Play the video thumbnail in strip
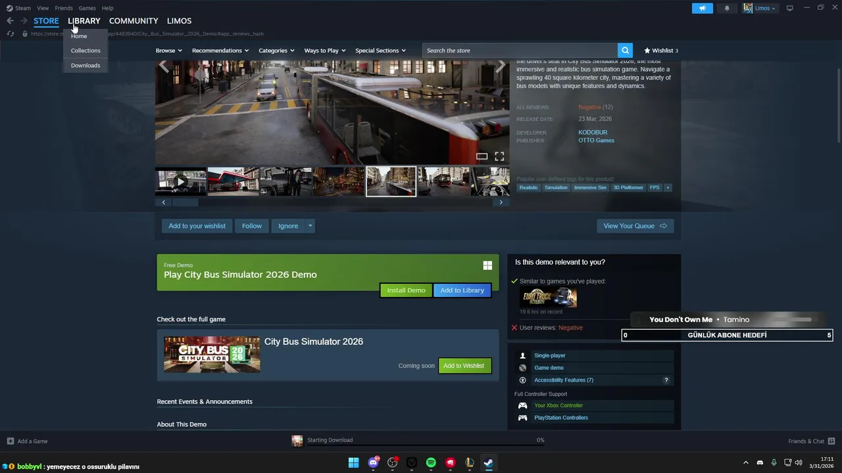842x473 pixels. point(181,182)
